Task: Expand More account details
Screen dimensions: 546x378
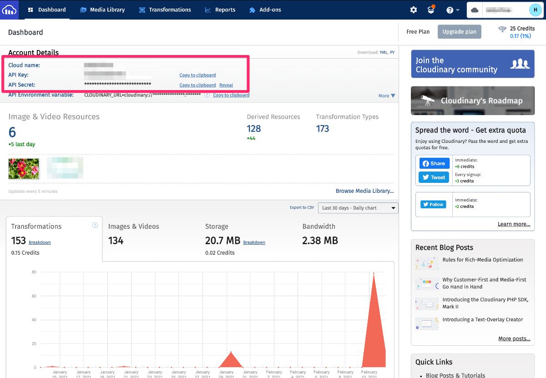Action: point(387,96)
